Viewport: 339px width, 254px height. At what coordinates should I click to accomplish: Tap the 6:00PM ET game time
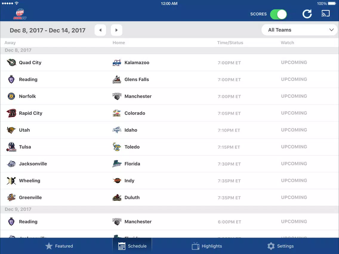tap(229, 222)
